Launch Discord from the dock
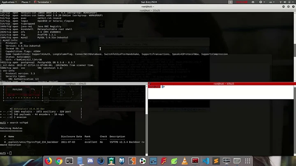Screen dimensions: 296x166 (x=90, y=161)
